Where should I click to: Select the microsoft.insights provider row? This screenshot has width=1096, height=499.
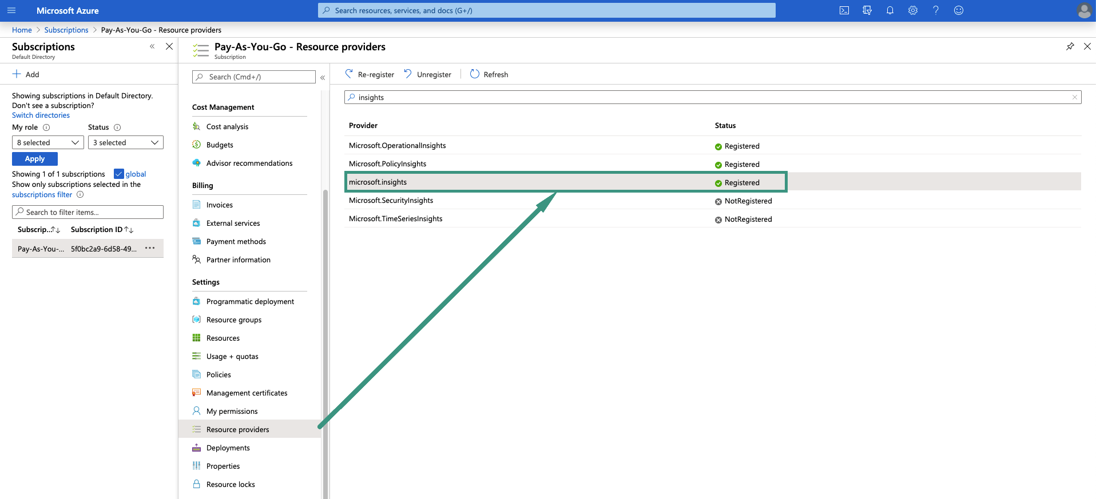(713, 182)
